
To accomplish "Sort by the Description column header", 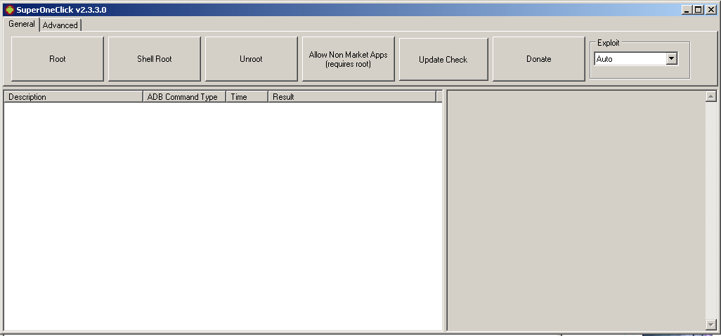I will click(x=74, y=96).
